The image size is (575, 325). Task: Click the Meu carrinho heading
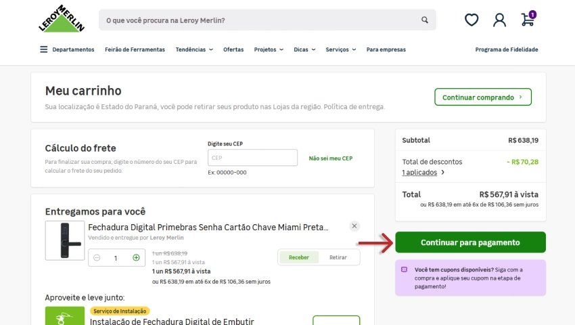(x=83, y=91)
